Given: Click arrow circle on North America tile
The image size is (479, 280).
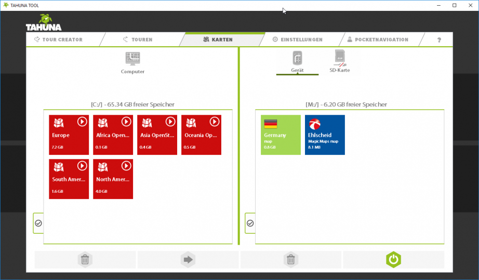Looking at the screenshot, I should coord(126,166).
